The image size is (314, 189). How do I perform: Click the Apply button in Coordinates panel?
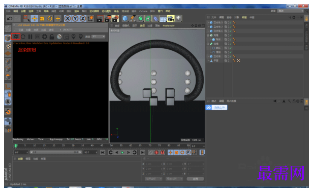pyautogui.click(x=195, y=179)
